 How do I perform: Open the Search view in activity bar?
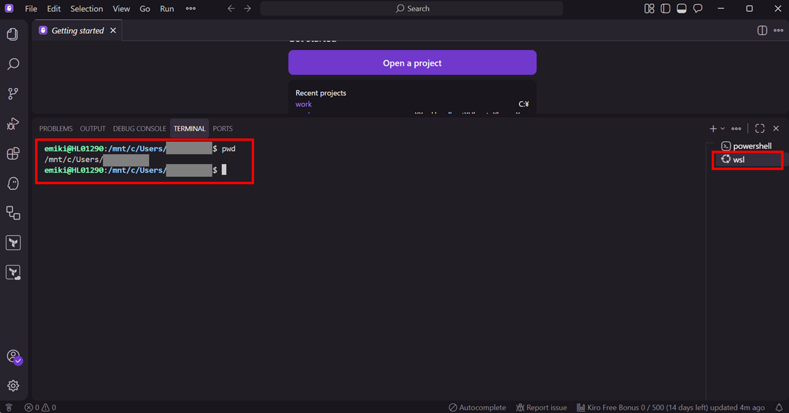(x=13, y=64)
